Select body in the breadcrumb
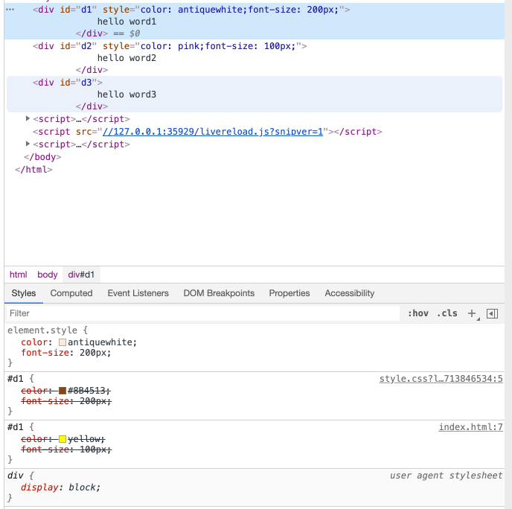 click(48, 275)
